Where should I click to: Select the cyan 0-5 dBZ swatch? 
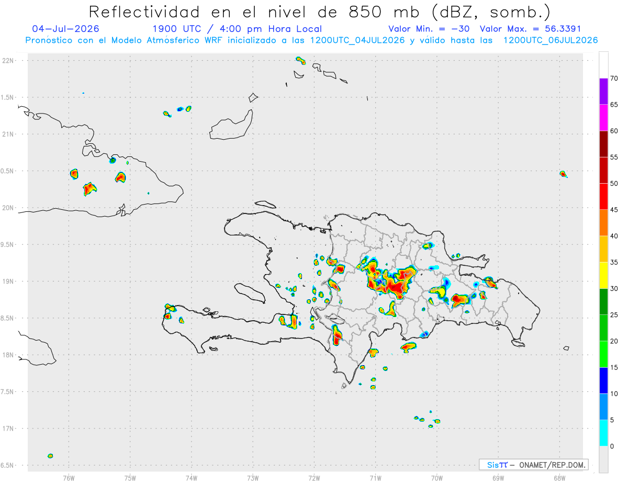click(603, 433)
